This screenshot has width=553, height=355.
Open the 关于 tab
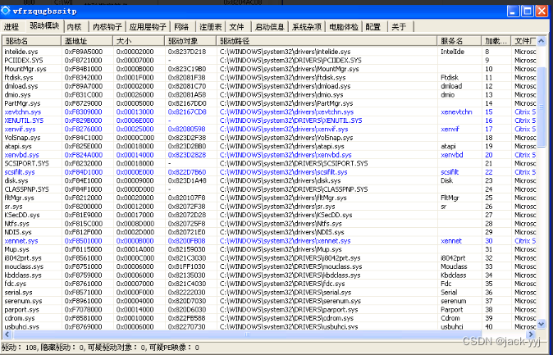400,27
